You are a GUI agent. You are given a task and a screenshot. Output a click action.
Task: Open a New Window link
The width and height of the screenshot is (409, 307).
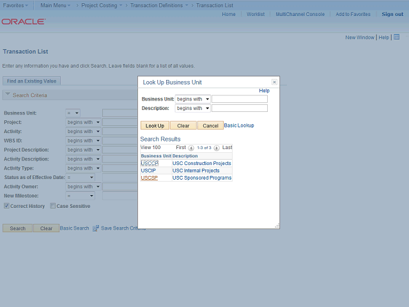[360, 37]
